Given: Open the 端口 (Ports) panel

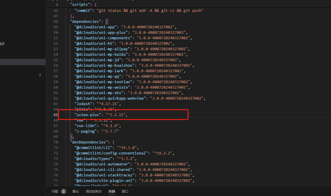Looking at the screenshot, I should tap(125, 191).
